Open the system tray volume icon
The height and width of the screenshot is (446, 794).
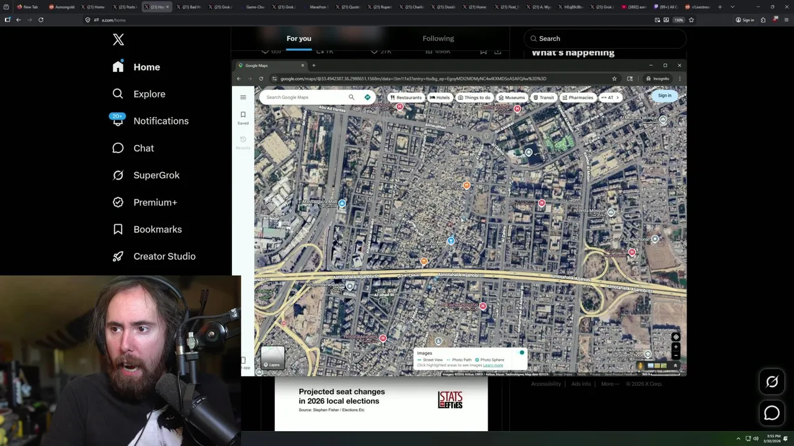756,439
